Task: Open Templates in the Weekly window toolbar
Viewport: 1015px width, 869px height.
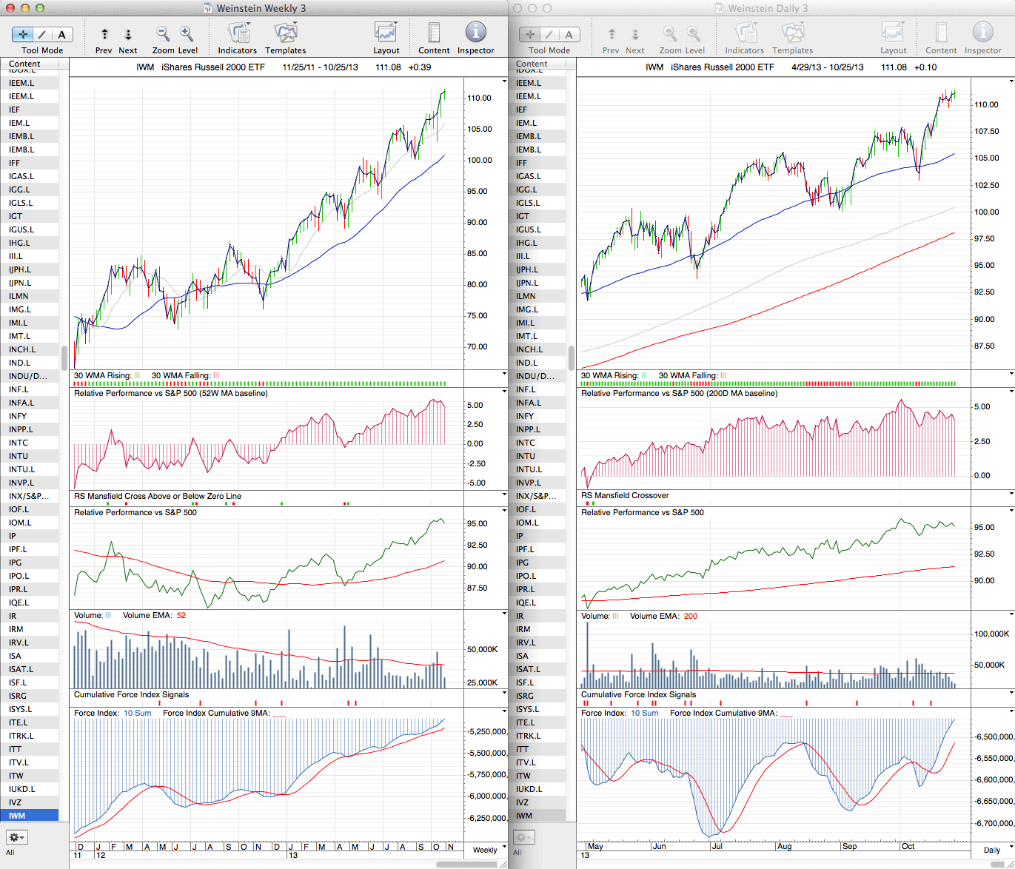Action: [x=286, y=34]
